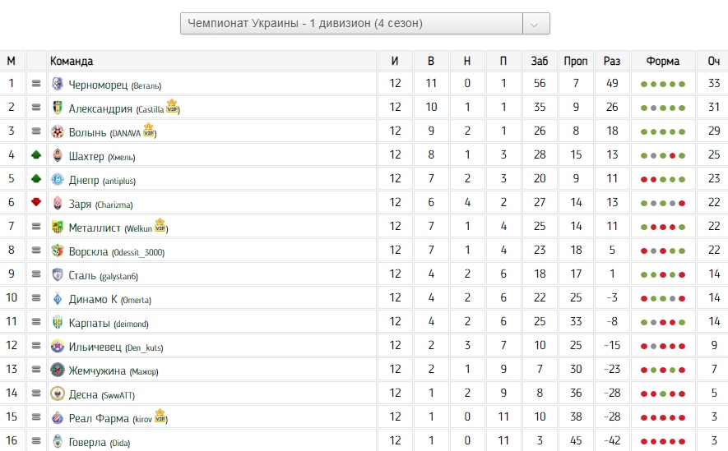
Task: Click the Динамо К club crest icon
Action: (58, 299)
